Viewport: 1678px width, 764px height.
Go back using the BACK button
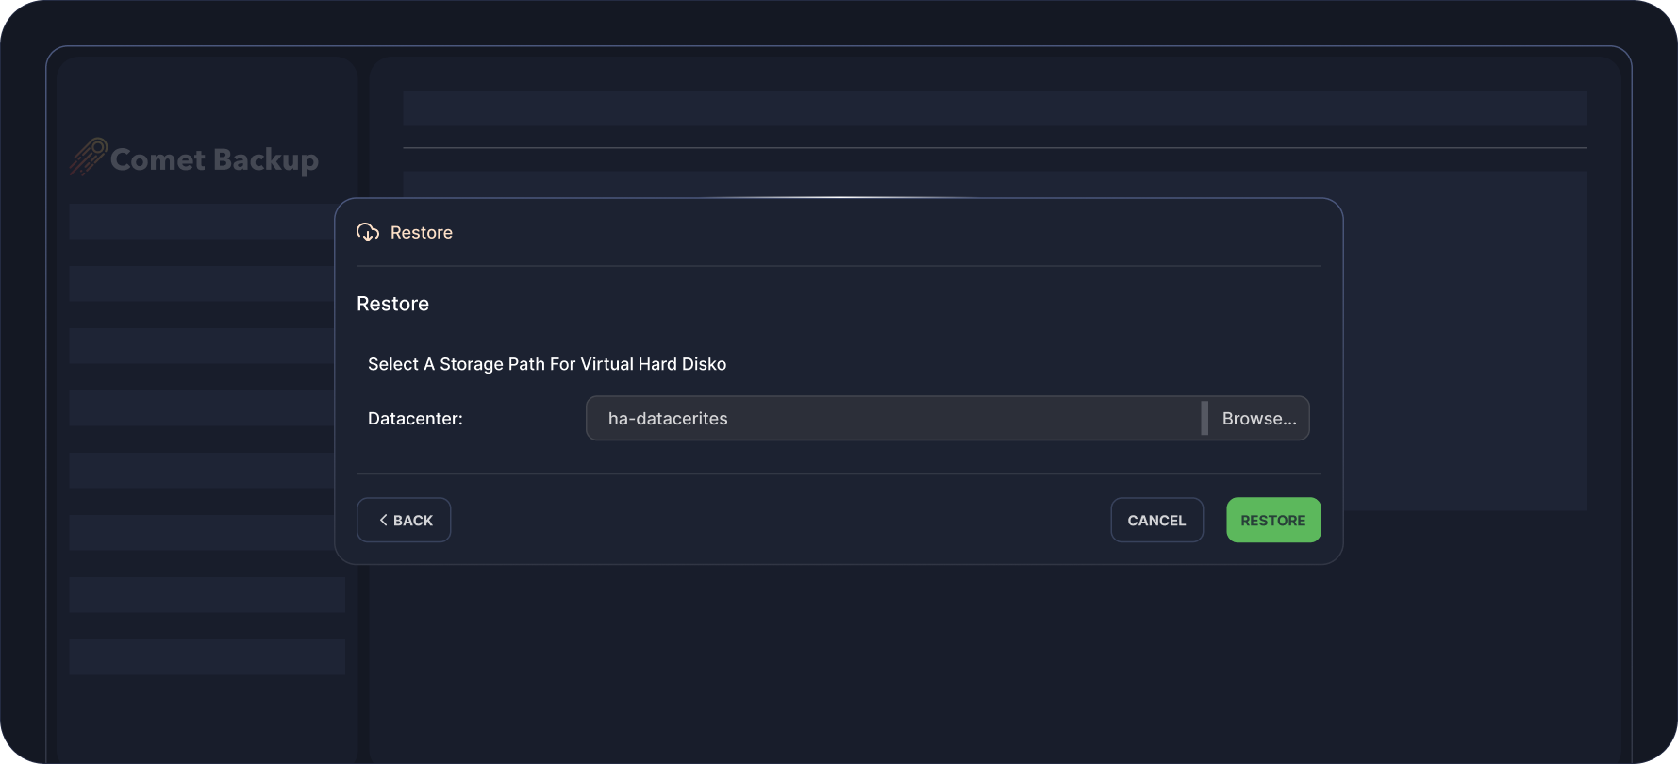[x=404, y=520]
